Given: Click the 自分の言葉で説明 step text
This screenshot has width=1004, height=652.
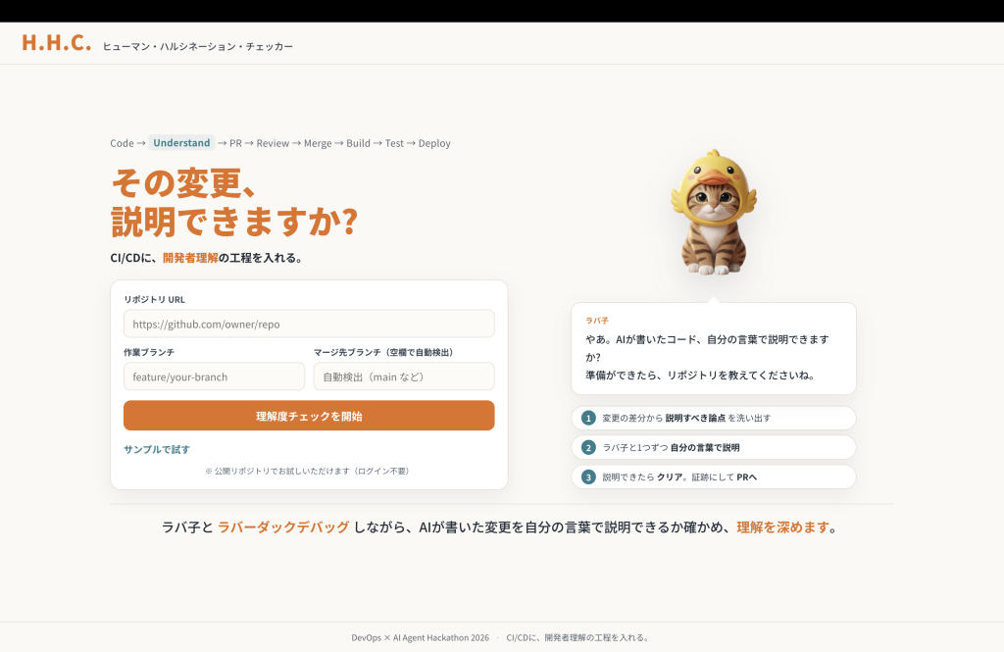Looking at the screenshot, I should [705, 448].
